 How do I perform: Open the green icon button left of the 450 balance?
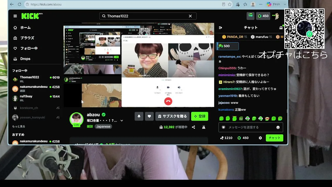point(251,16)
